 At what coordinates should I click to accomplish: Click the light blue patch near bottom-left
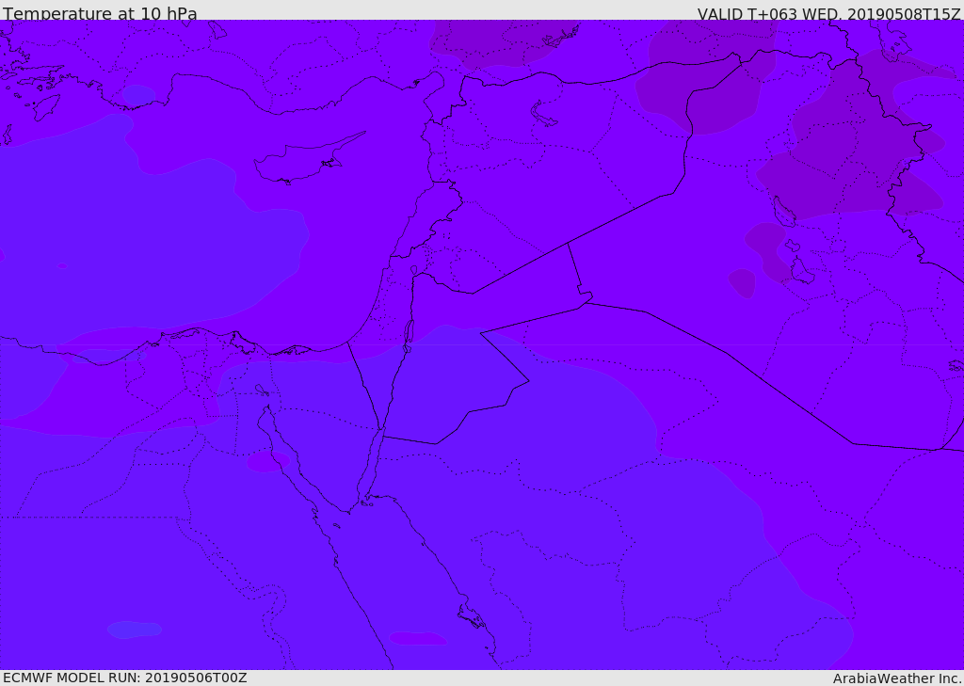[134, 629]
